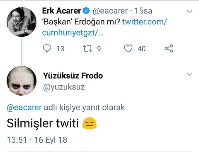
Task: Open the Yüzüksüz Frodo display name
Action: click(x=73, y=75)
